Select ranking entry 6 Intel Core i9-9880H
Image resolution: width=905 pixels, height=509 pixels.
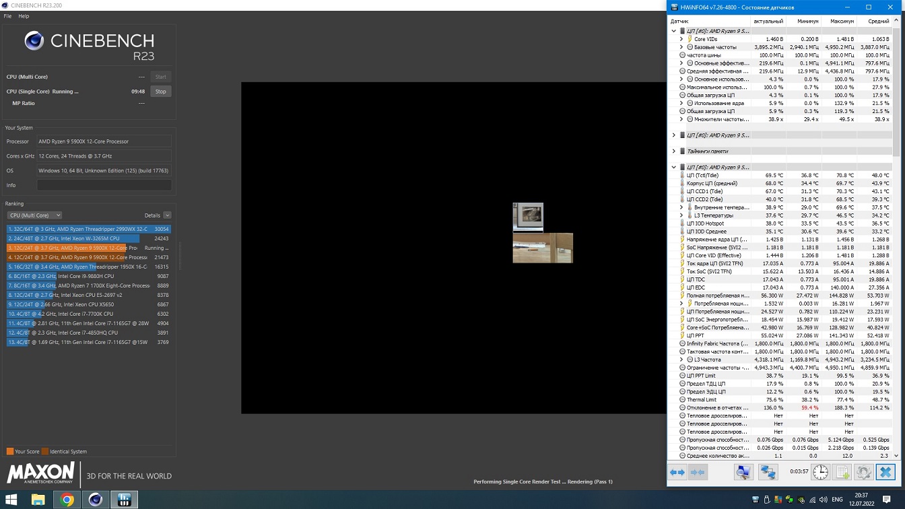coord(89,276)
